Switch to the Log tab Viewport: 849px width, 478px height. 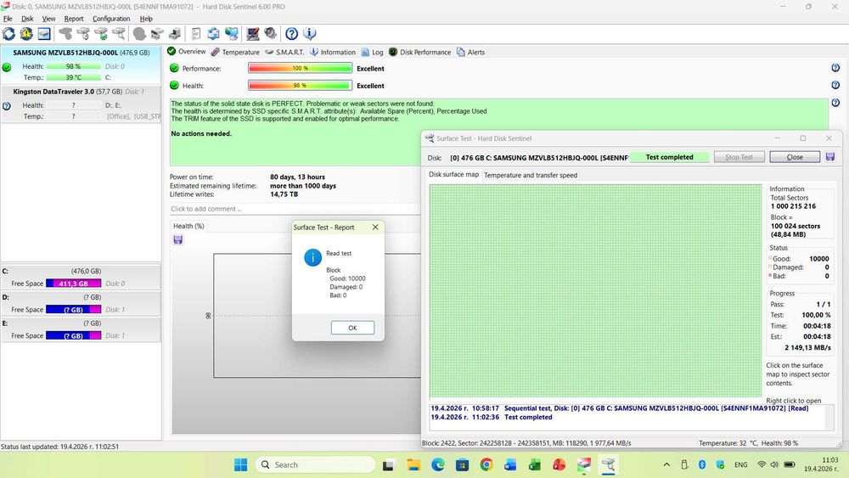[x=372, y=52]
